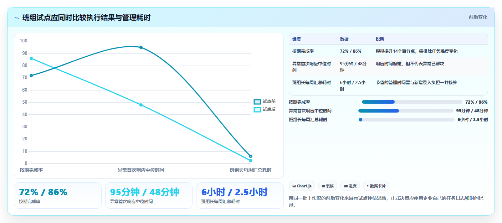The height and width of the screenshot is (223, 502).
Task: Click the footnote paragraph about 试点评估思路
Action: 386,202
